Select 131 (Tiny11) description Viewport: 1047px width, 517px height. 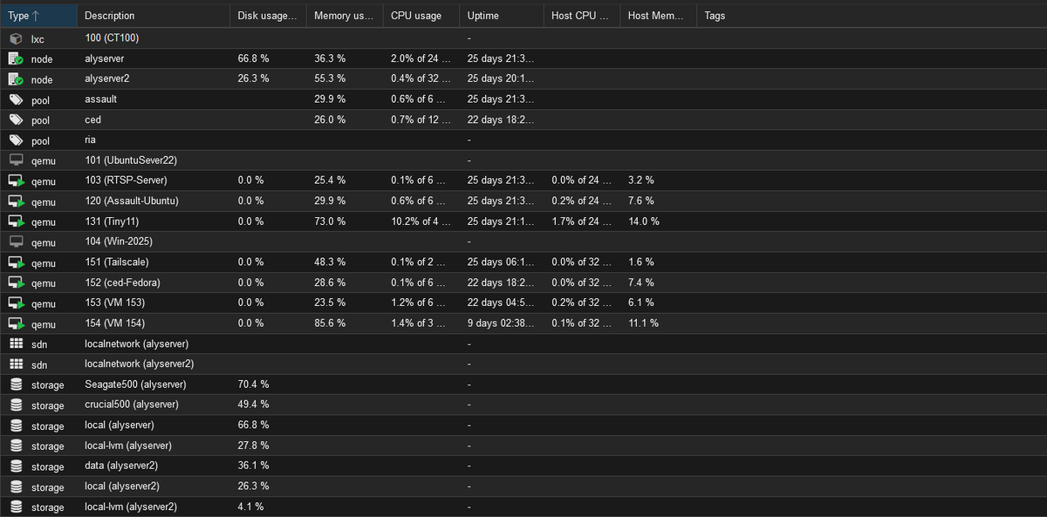point(113,221)
